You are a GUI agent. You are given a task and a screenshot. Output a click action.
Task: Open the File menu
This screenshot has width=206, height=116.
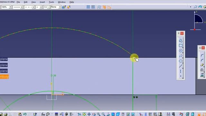18,2
